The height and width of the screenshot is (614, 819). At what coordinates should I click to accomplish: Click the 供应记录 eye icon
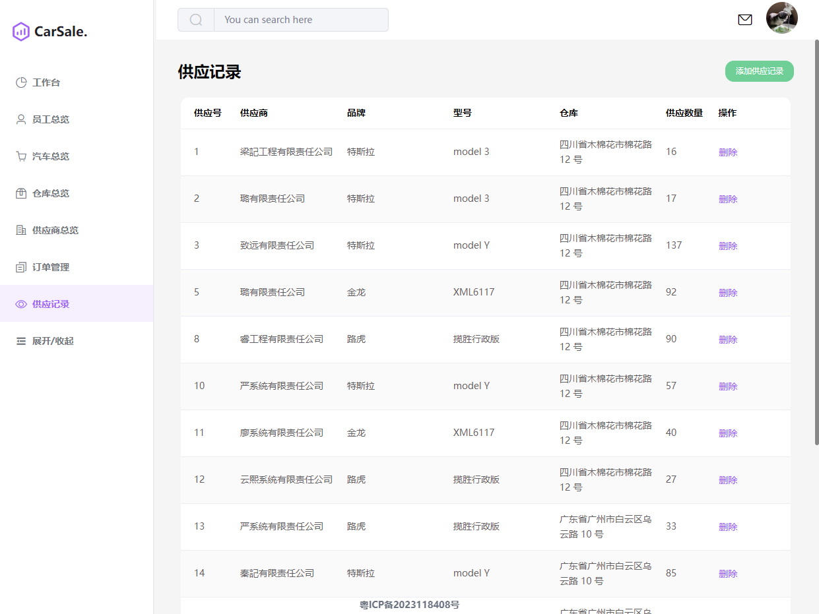pos(21,304)
